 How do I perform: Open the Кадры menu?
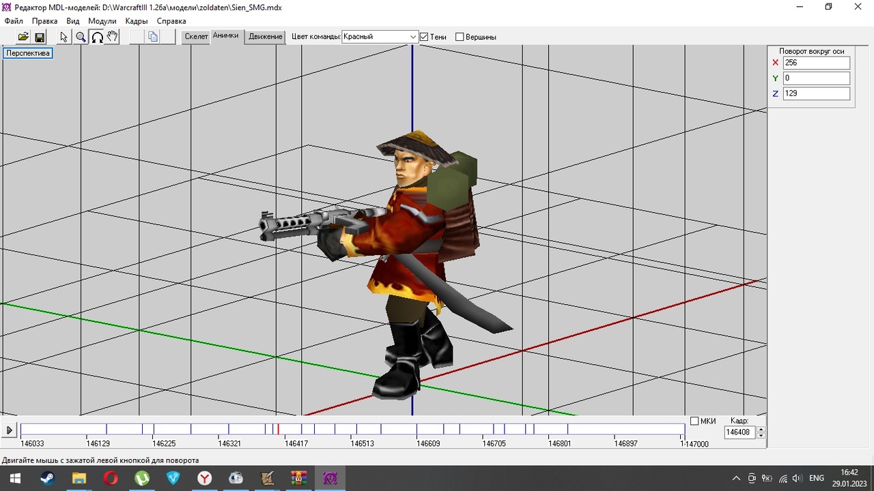click(137, 21)
